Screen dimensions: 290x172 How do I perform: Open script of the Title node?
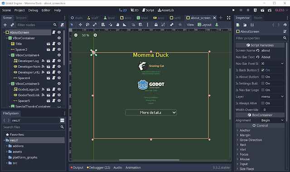pyautogui.click(x=53, y=44)
